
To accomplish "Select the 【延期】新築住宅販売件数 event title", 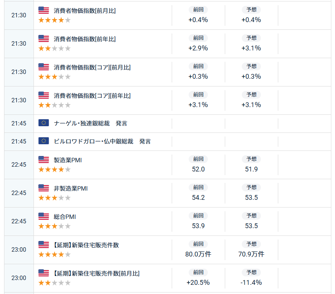I will (x=86, y=245).
